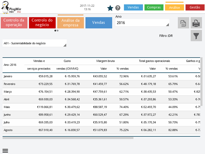Screen dimensions: 205x154
Task: Click the €47.759,61 margin value
Action: pyautogui.click(x=100, y=92)
